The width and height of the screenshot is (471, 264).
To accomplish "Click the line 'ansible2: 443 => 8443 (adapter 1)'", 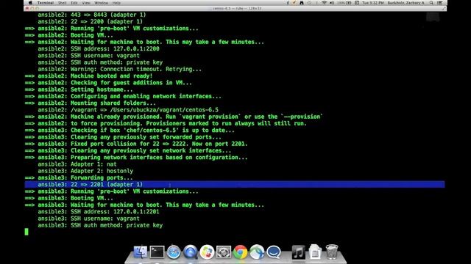I will [x=91, y=15].
